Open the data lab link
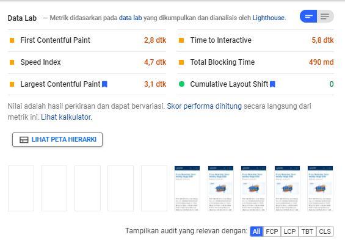 pos(131,18)
